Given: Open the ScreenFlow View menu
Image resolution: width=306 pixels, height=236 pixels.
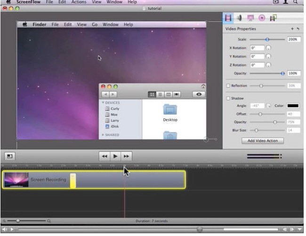Looking at the screenshot, I should coord(97,2).
